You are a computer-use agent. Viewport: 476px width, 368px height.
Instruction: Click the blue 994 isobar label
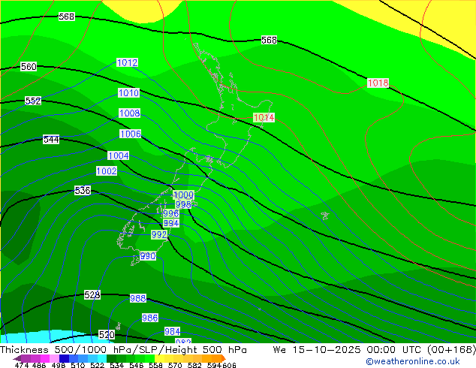coord(171,223)
